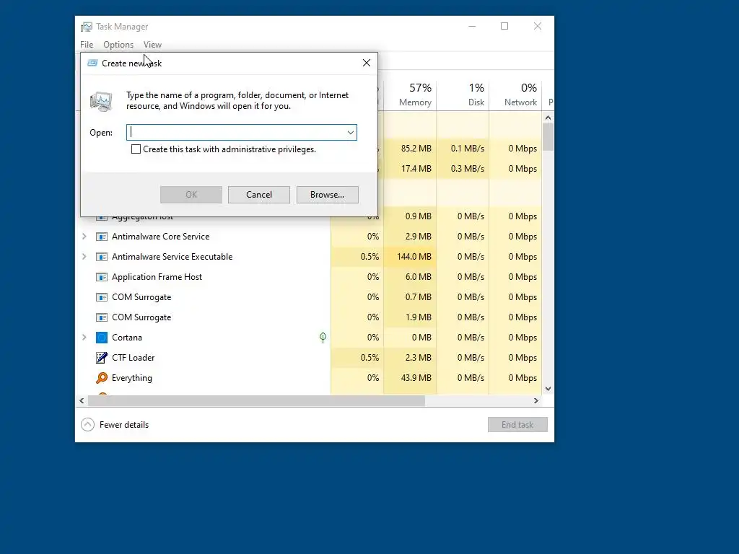Click the vertical scrollbar down arrow
The width and height of the screenshot is (739, 554).
(548, 389)
